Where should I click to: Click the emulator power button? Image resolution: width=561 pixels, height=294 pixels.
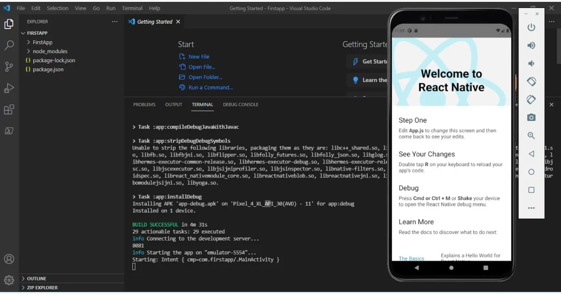(x=531, y=28)
